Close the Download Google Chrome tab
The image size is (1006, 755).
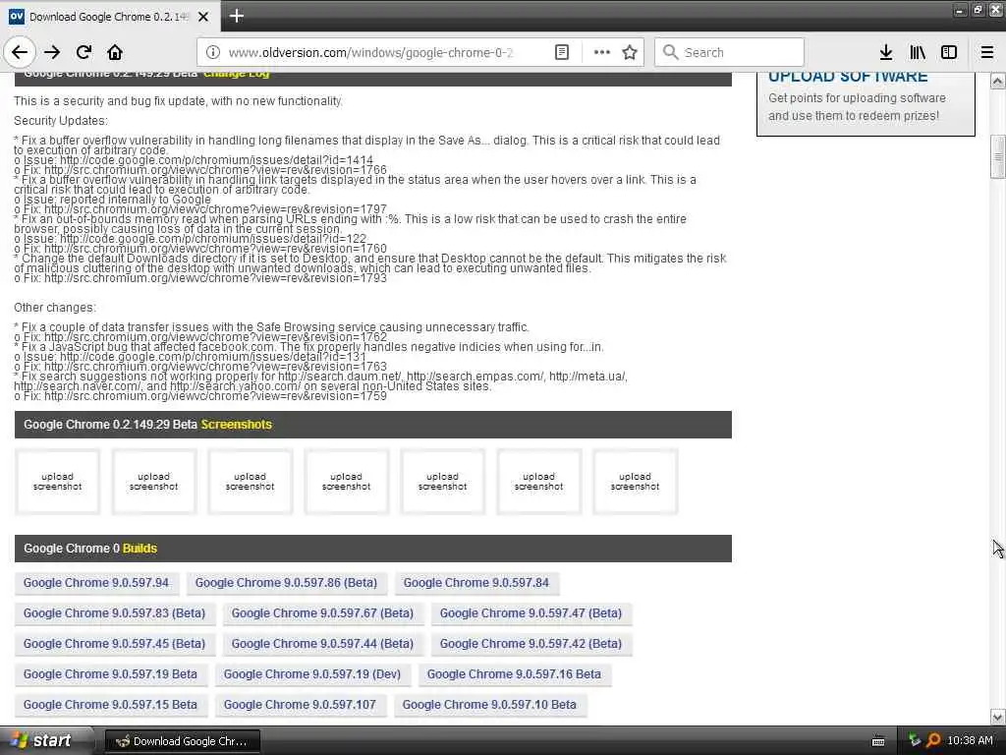203,17
